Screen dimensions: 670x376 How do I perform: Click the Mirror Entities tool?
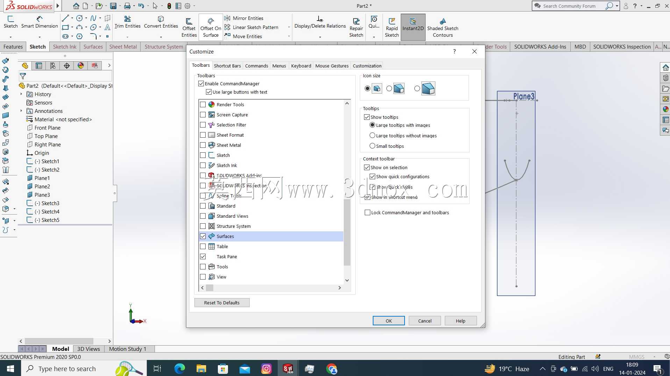[x=244, y=18]
